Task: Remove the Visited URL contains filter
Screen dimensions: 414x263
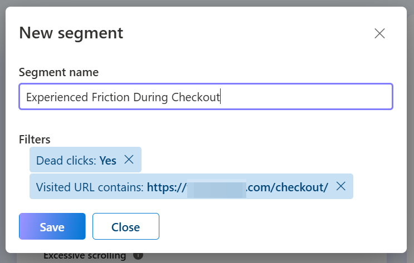Action: [341, 186]
